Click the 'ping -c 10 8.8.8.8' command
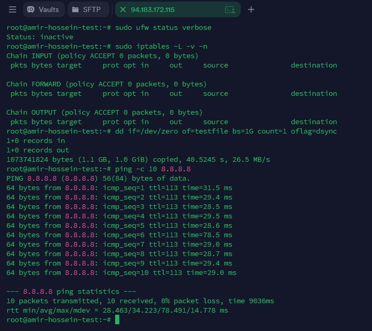The image size is (372, 331). [x=153, y=169]
